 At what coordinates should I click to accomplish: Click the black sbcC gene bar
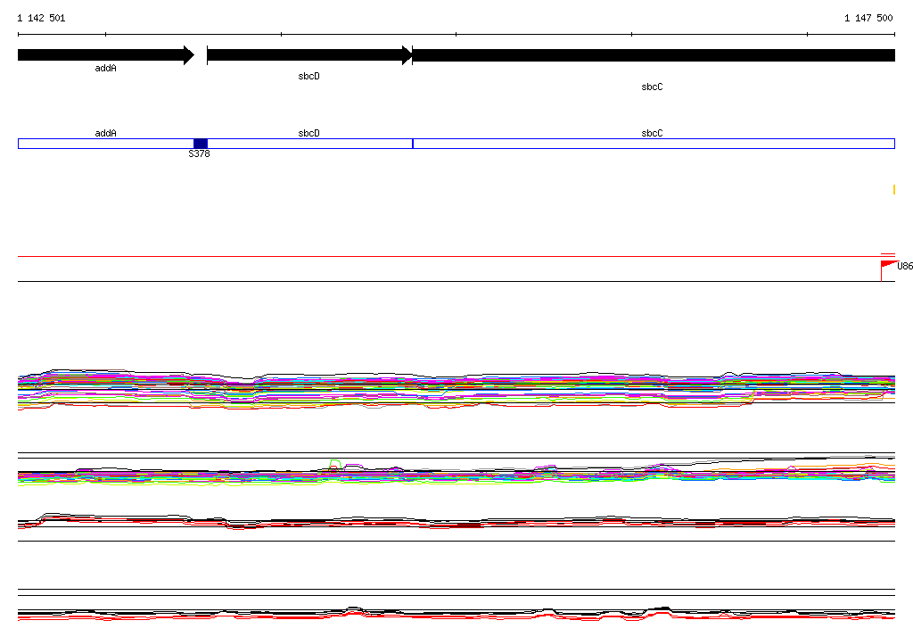pyautogui.click(x=654, y=55)
